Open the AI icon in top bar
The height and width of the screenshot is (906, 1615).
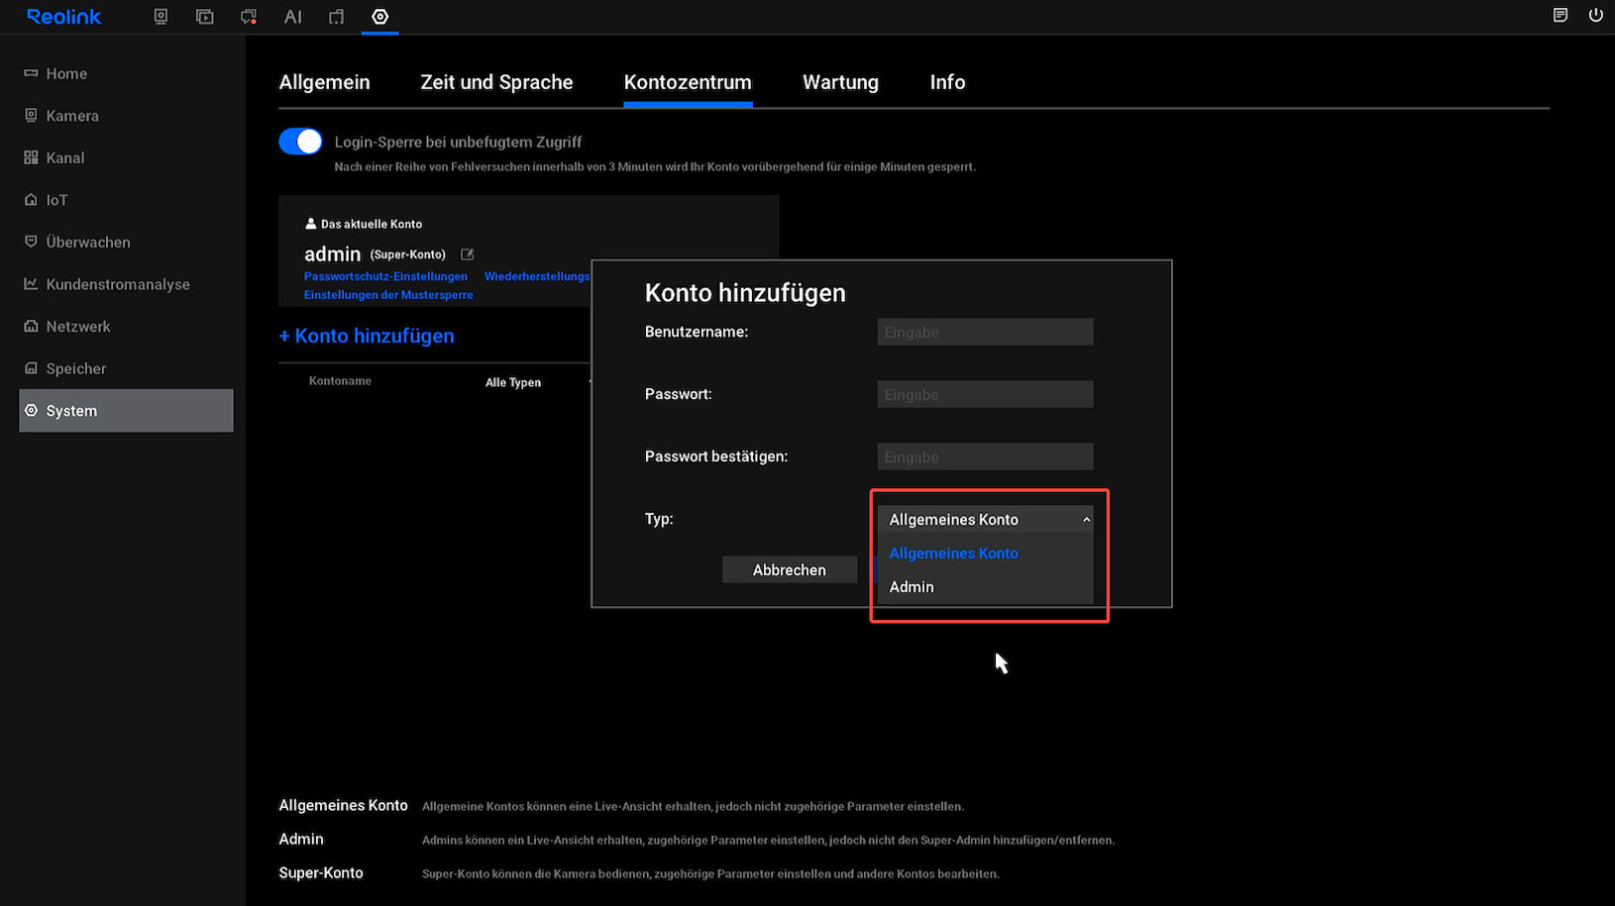[292, 17]
